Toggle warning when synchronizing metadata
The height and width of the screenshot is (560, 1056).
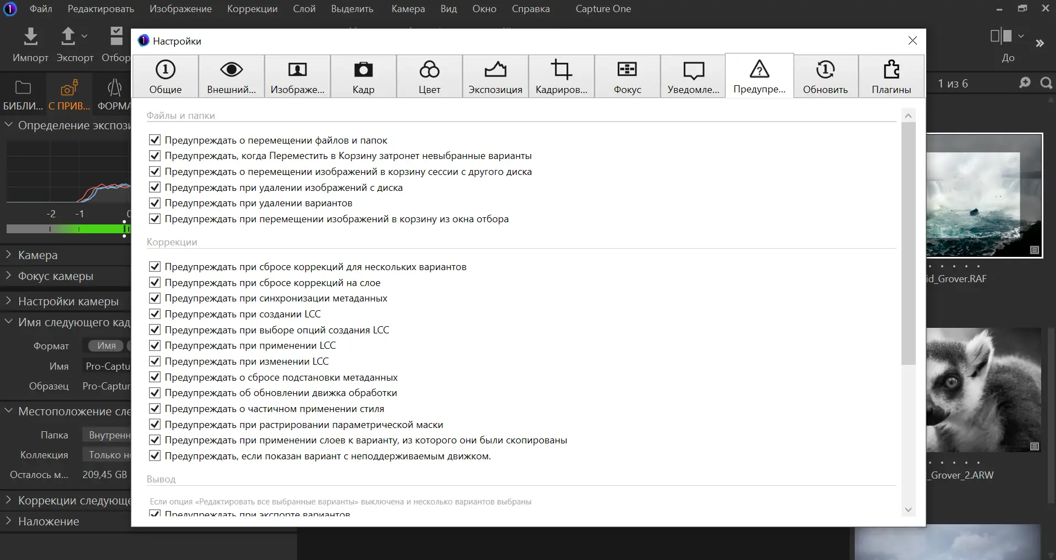155,298
